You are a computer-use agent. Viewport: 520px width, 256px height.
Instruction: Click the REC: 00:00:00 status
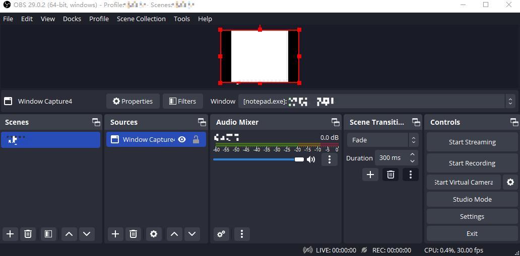tap(392, 250)
